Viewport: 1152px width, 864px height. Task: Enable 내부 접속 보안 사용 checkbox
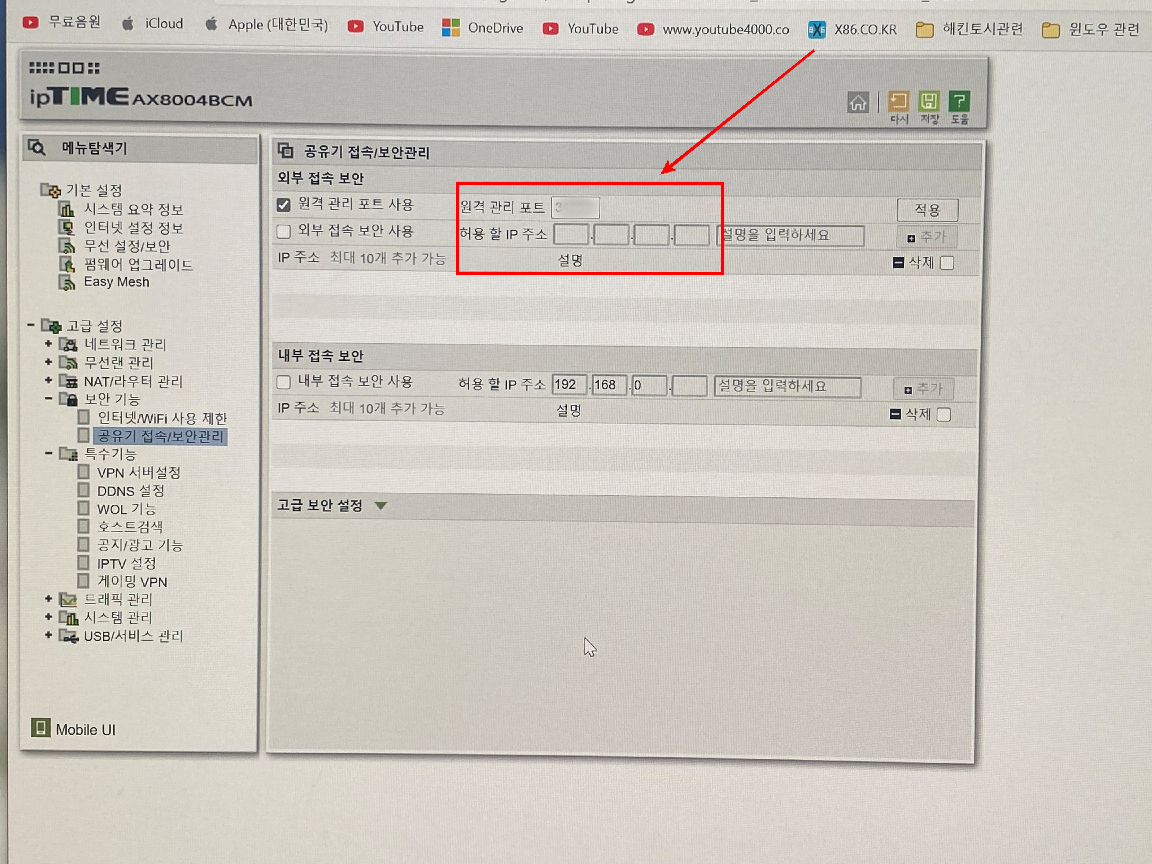point(283,382)
